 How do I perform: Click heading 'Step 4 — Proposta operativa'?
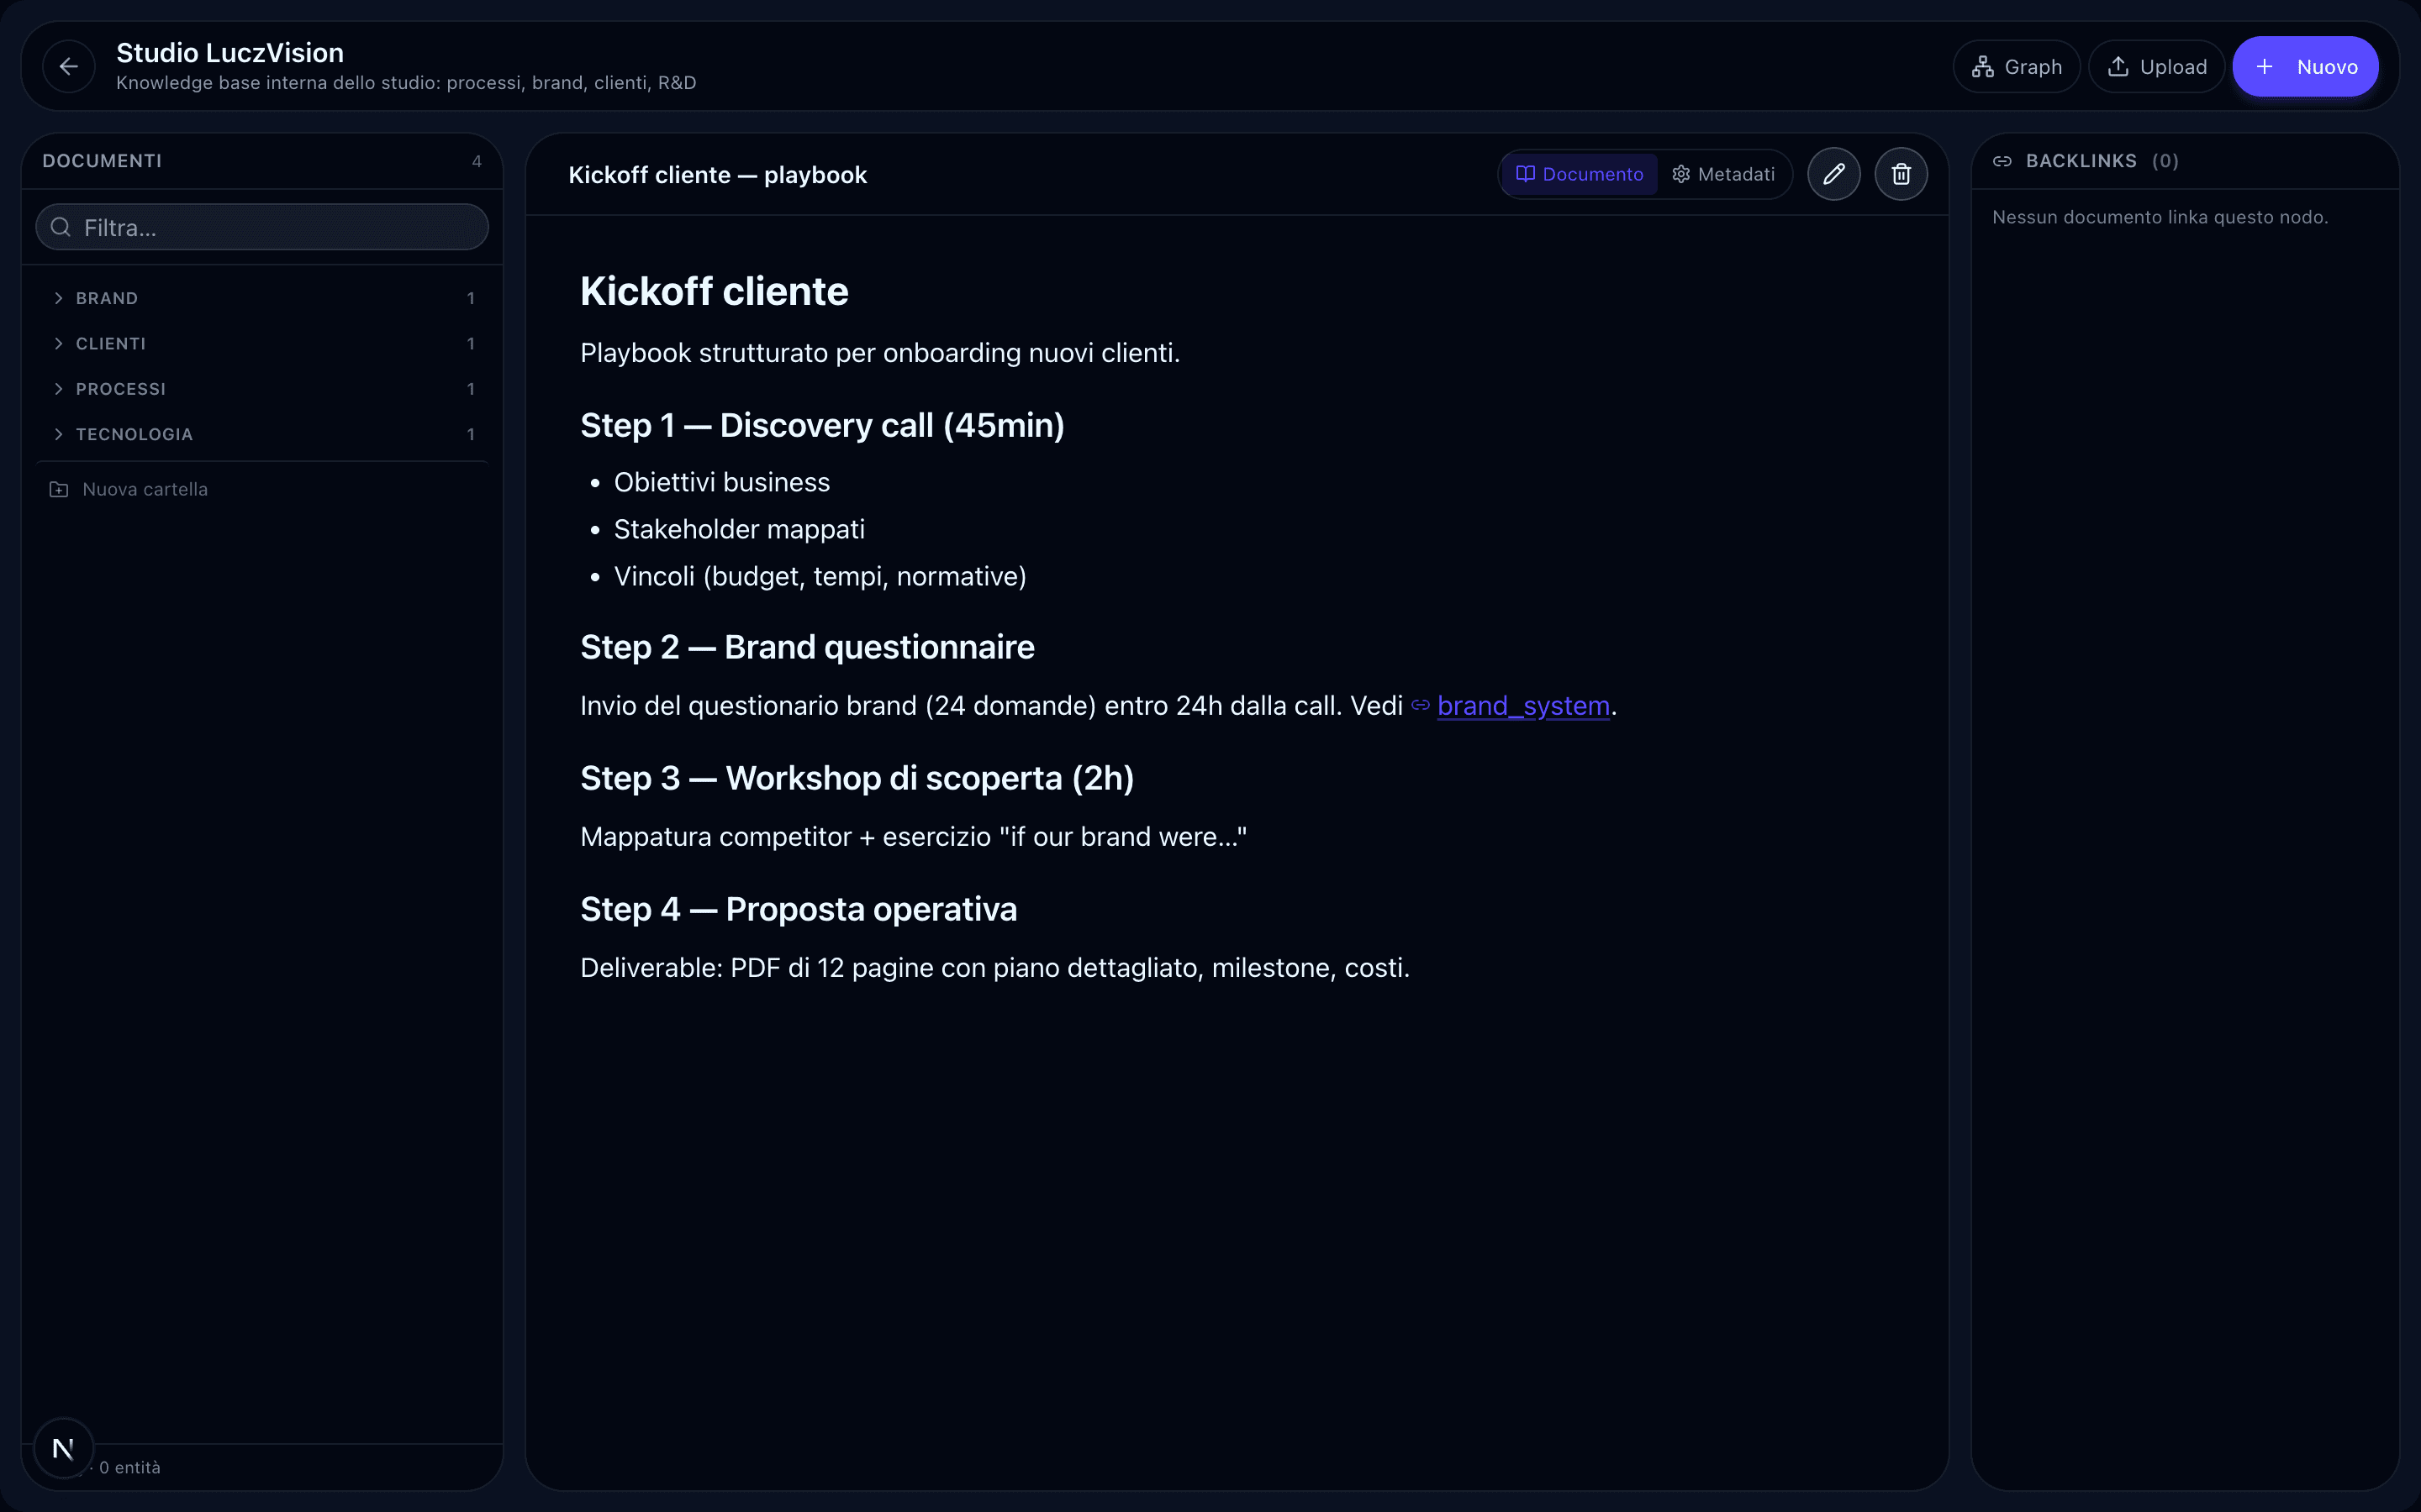(799, 910)
